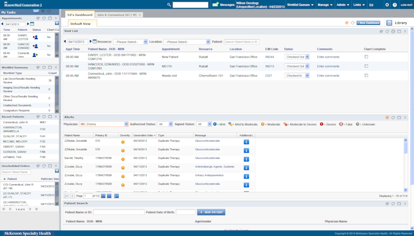Refresh Alerts grid from pager toolbar
This screenshot has height=236, width=414.
116,196
